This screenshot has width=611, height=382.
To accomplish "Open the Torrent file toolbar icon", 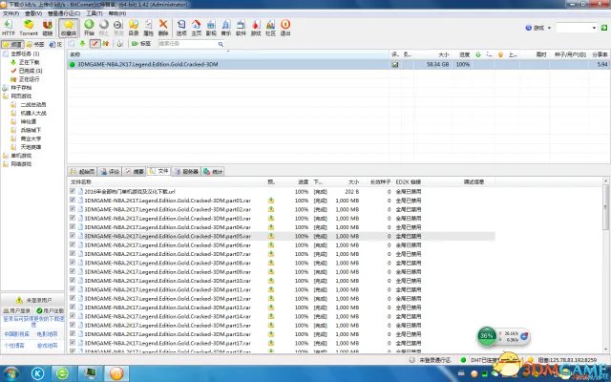I will pos(29,28).
